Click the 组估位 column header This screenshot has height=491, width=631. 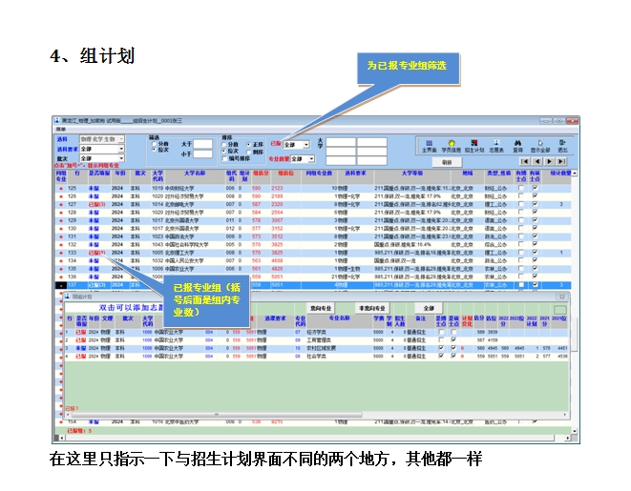(x=285, y=176)
